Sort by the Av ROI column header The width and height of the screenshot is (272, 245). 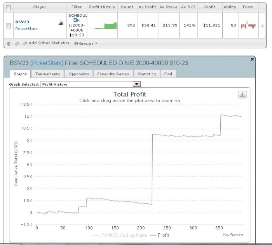pos(188,7)
